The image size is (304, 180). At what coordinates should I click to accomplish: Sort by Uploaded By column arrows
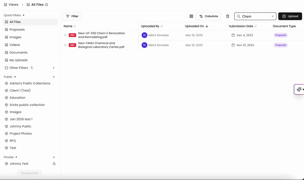162,26
